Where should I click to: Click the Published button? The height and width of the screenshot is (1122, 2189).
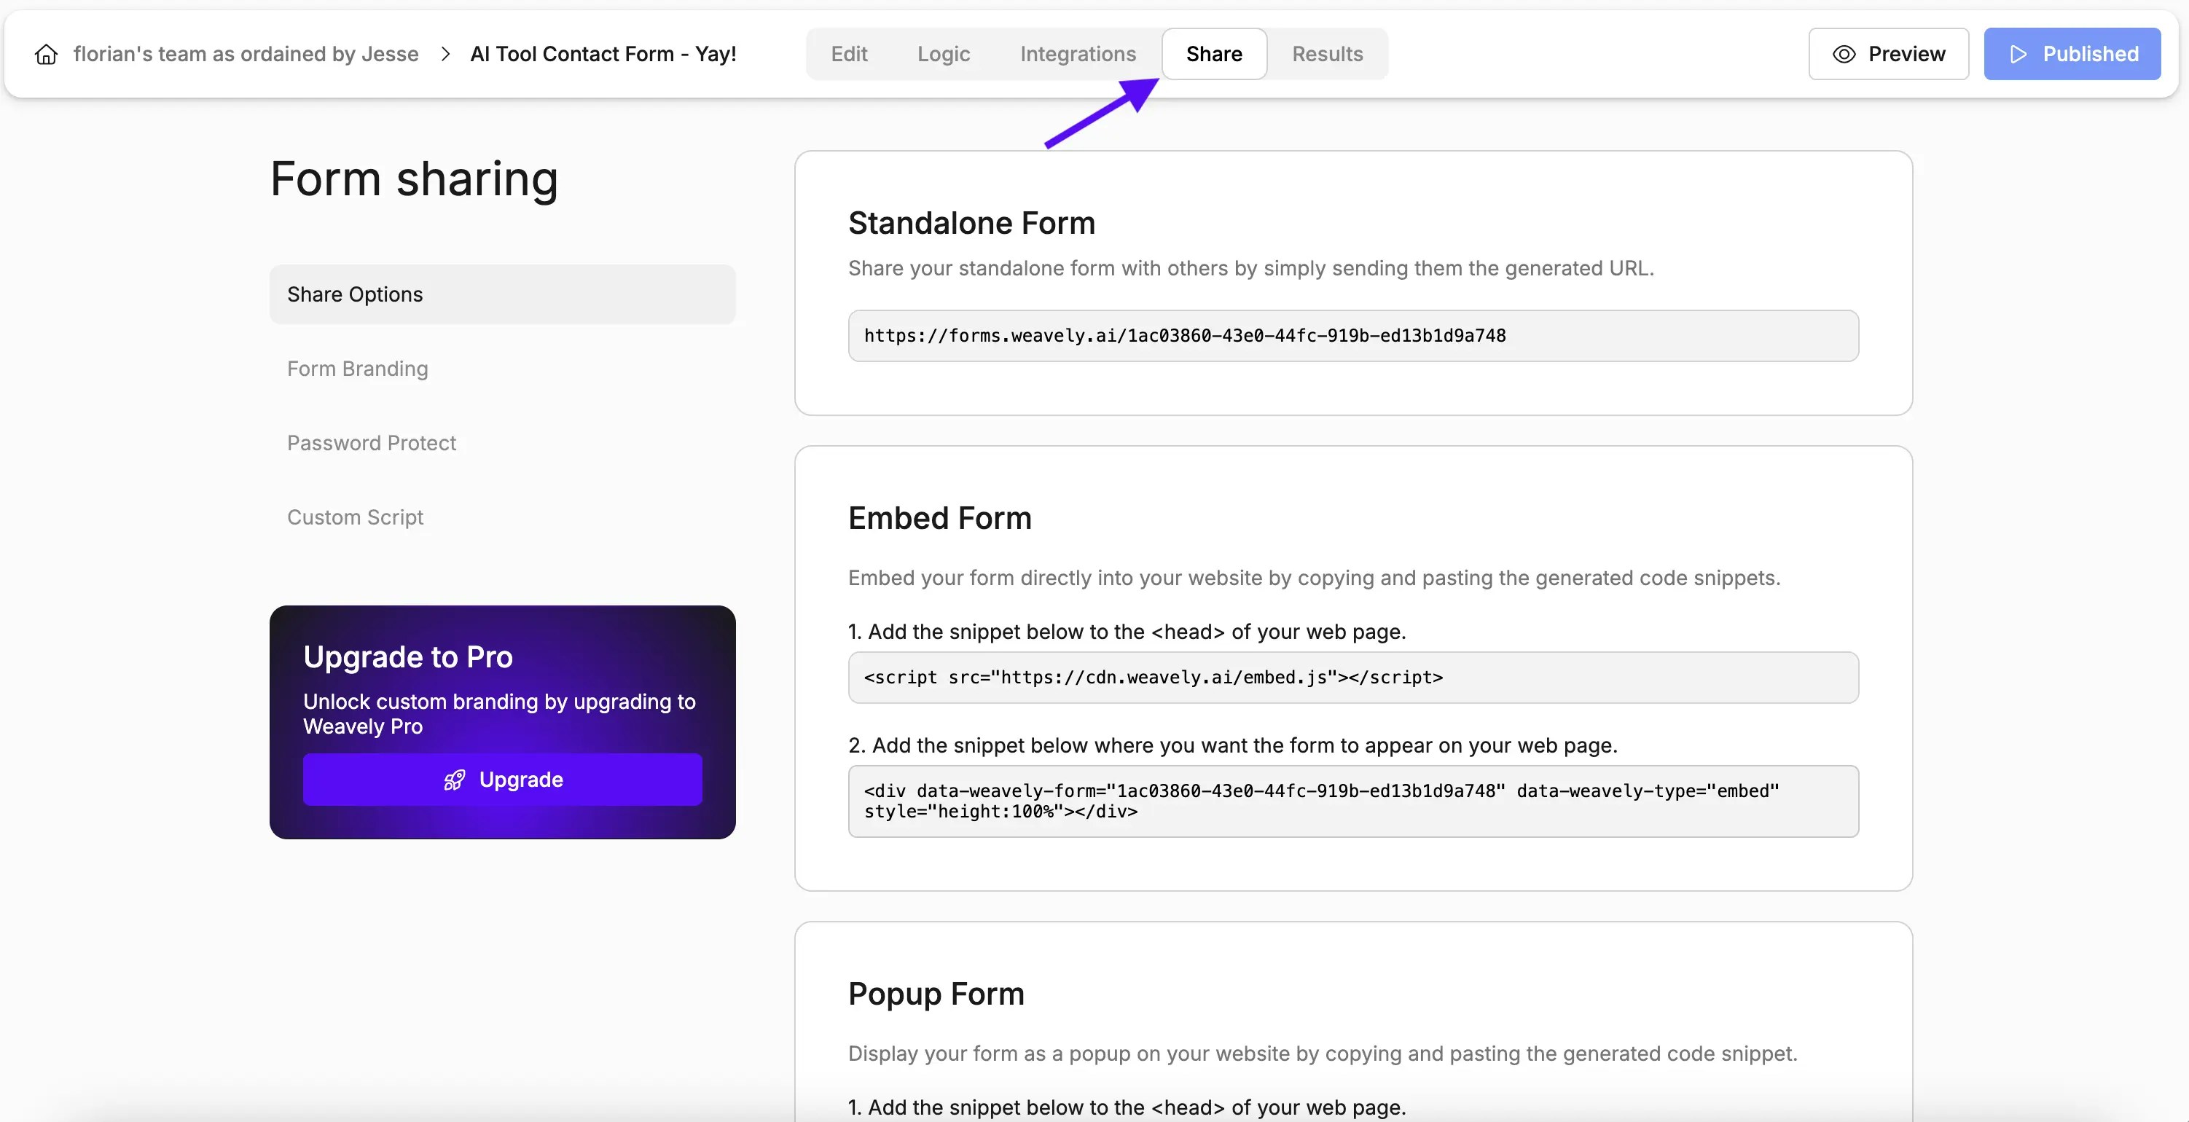(x=2071, y=53)
